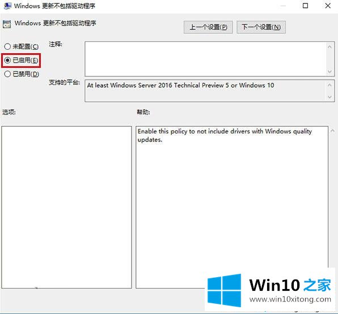338x314 pixels.
Task: Click the 'At least Windows Server 2016' text
Action: pos(181,85)
